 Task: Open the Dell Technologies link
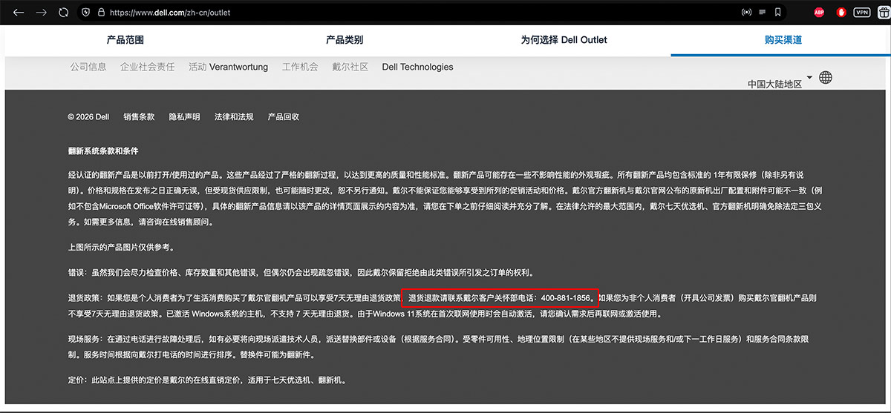click(x=417, y=67)
